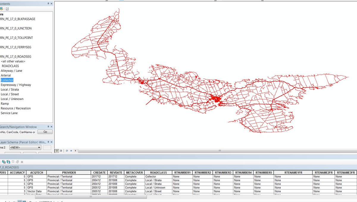Close the Search/Navigation Window panel

[x=51, y=127]
